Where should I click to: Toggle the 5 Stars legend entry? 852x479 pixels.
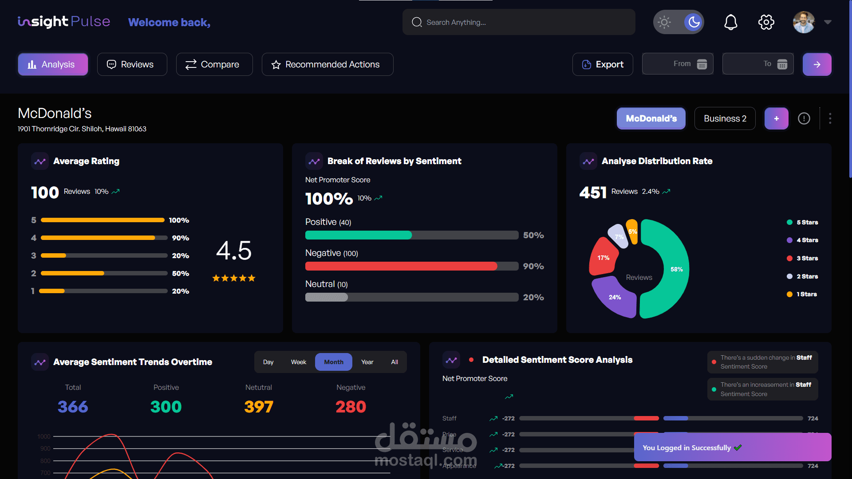point(802,222)
